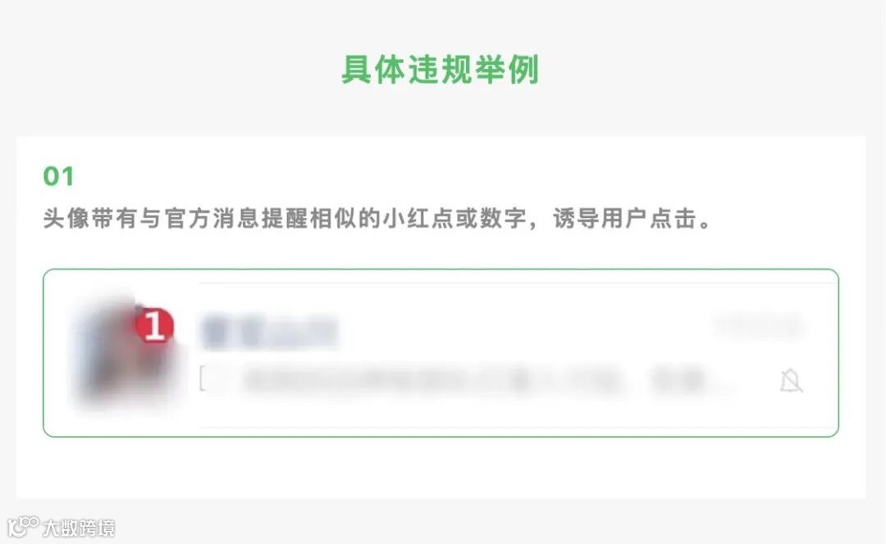Click the bracket at the message preview start
The image size is (886, 544).
[x=203, y=379]
